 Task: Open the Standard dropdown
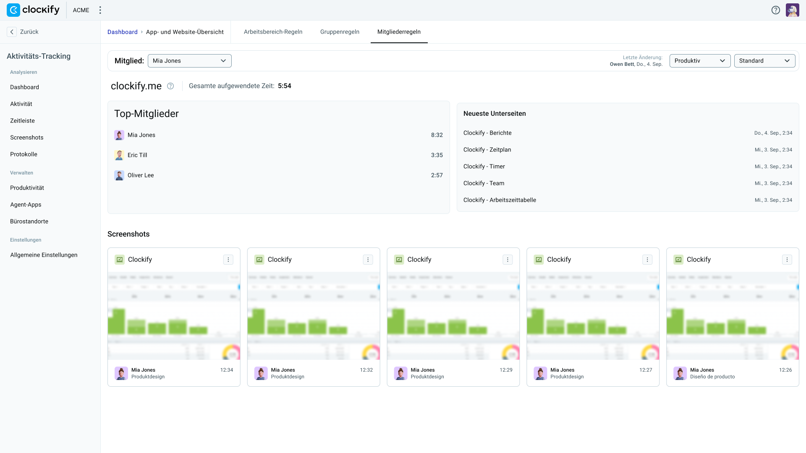(764, 61)
